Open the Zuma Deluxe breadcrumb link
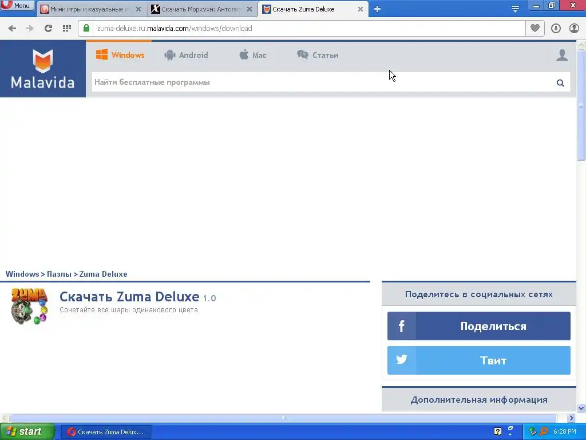 [103, 274]
